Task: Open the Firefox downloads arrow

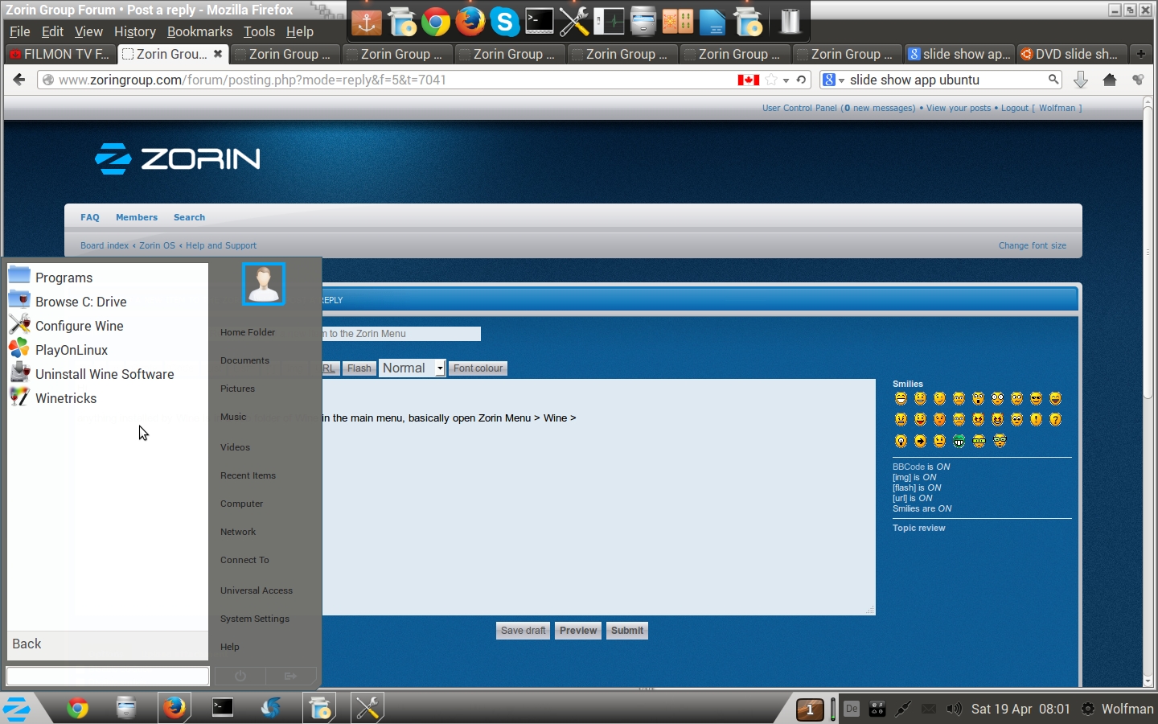Action: (x=1081, y=80)
